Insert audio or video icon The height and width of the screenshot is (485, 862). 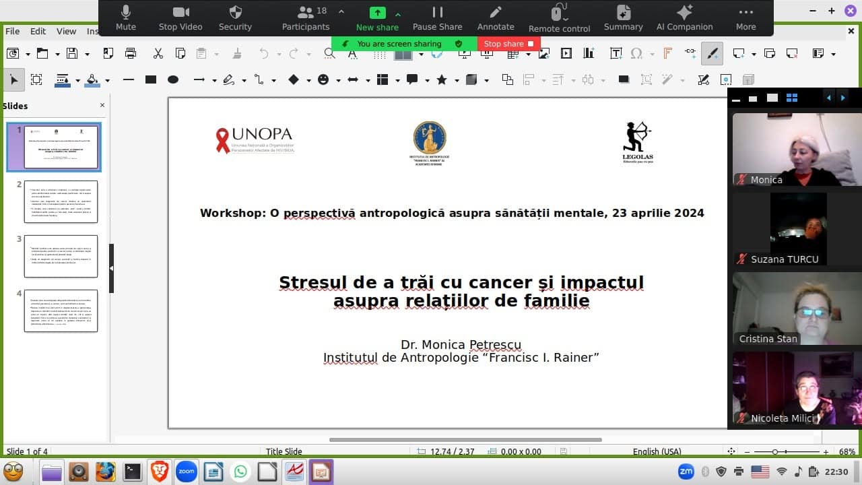tap(566, 53)
